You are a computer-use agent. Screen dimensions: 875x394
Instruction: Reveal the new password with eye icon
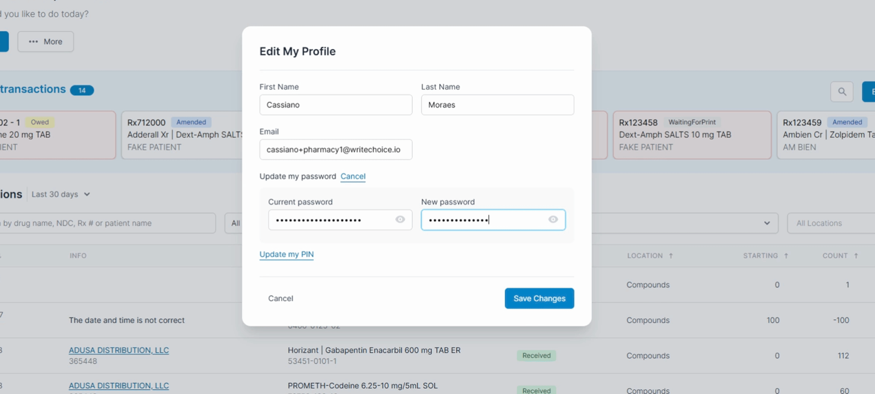[553, 219]
